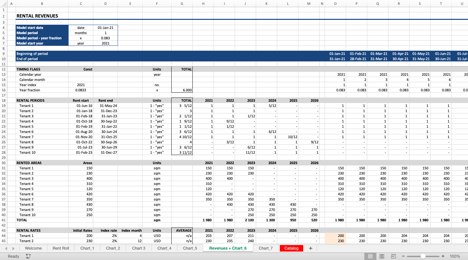This screenshot has height=260, width=468.
Task: Click the macro recording icon beside Ready
Action: coord(28,256)
